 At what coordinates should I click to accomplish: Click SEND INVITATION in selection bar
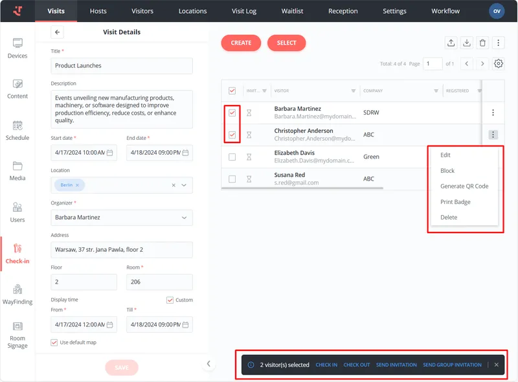(x=396, y=365)
